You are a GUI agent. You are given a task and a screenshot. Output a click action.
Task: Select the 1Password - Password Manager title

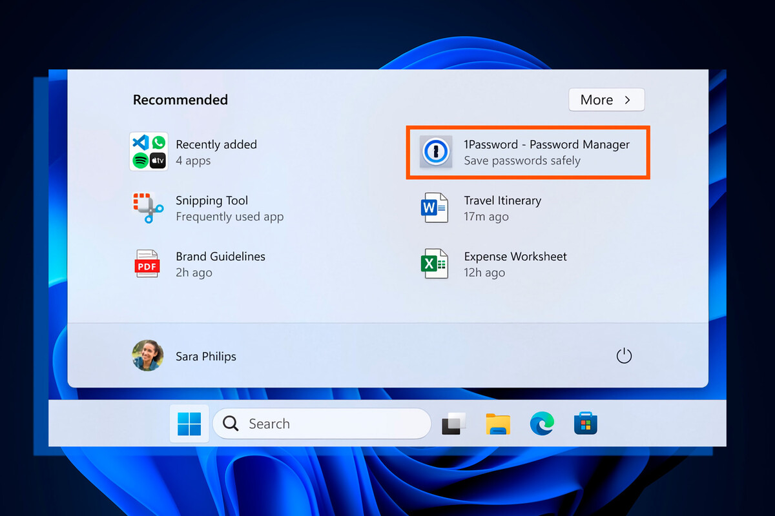point(546,144)
